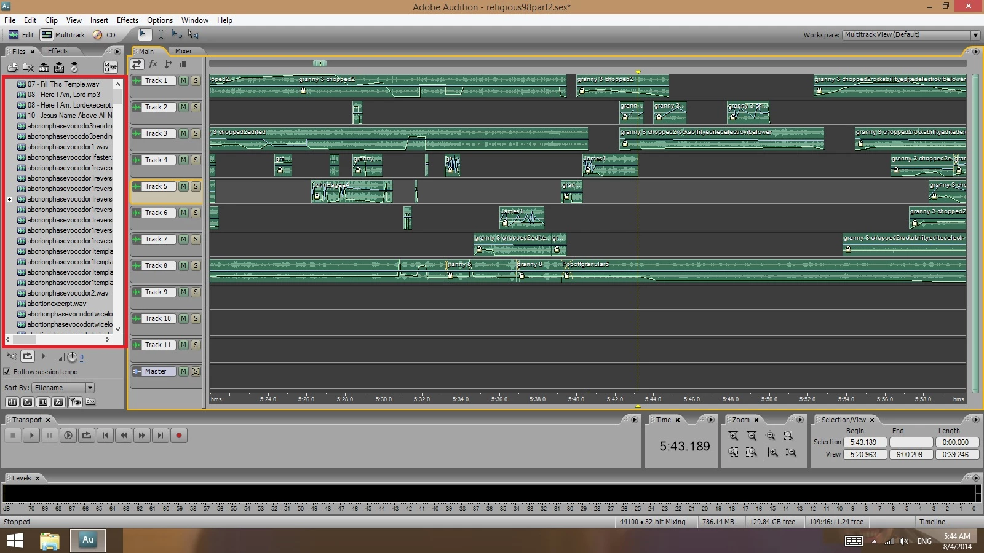Click the Play button in Transport

tap(31, 436)
